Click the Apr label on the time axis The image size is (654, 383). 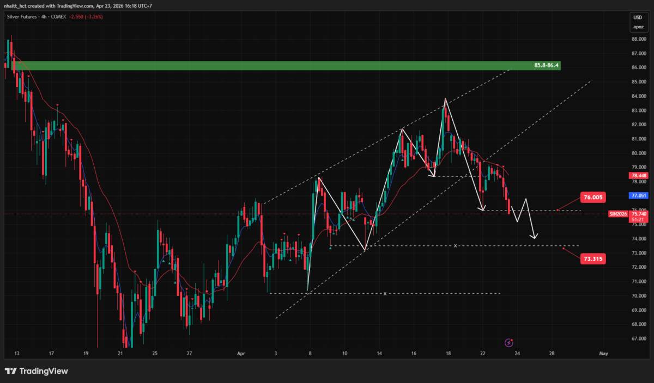click(x=240, y=353)
